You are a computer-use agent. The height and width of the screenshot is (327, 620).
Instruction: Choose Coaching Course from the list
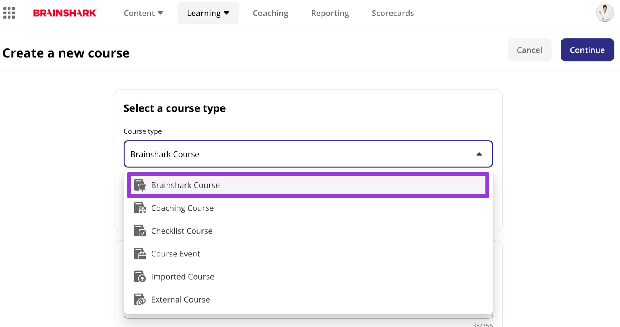tap(308, 208)
